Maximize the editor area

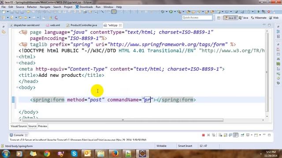[269, 25]
